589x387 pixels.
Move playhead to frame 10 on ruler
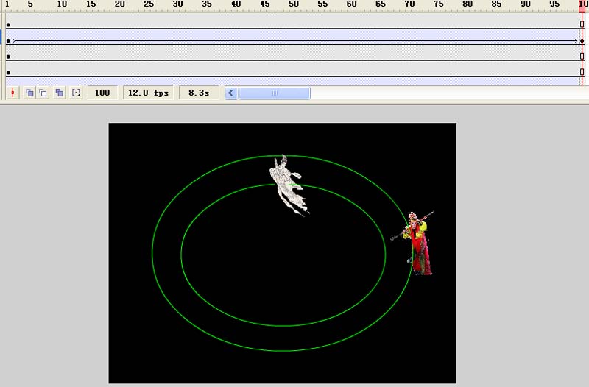click(62, 4)
